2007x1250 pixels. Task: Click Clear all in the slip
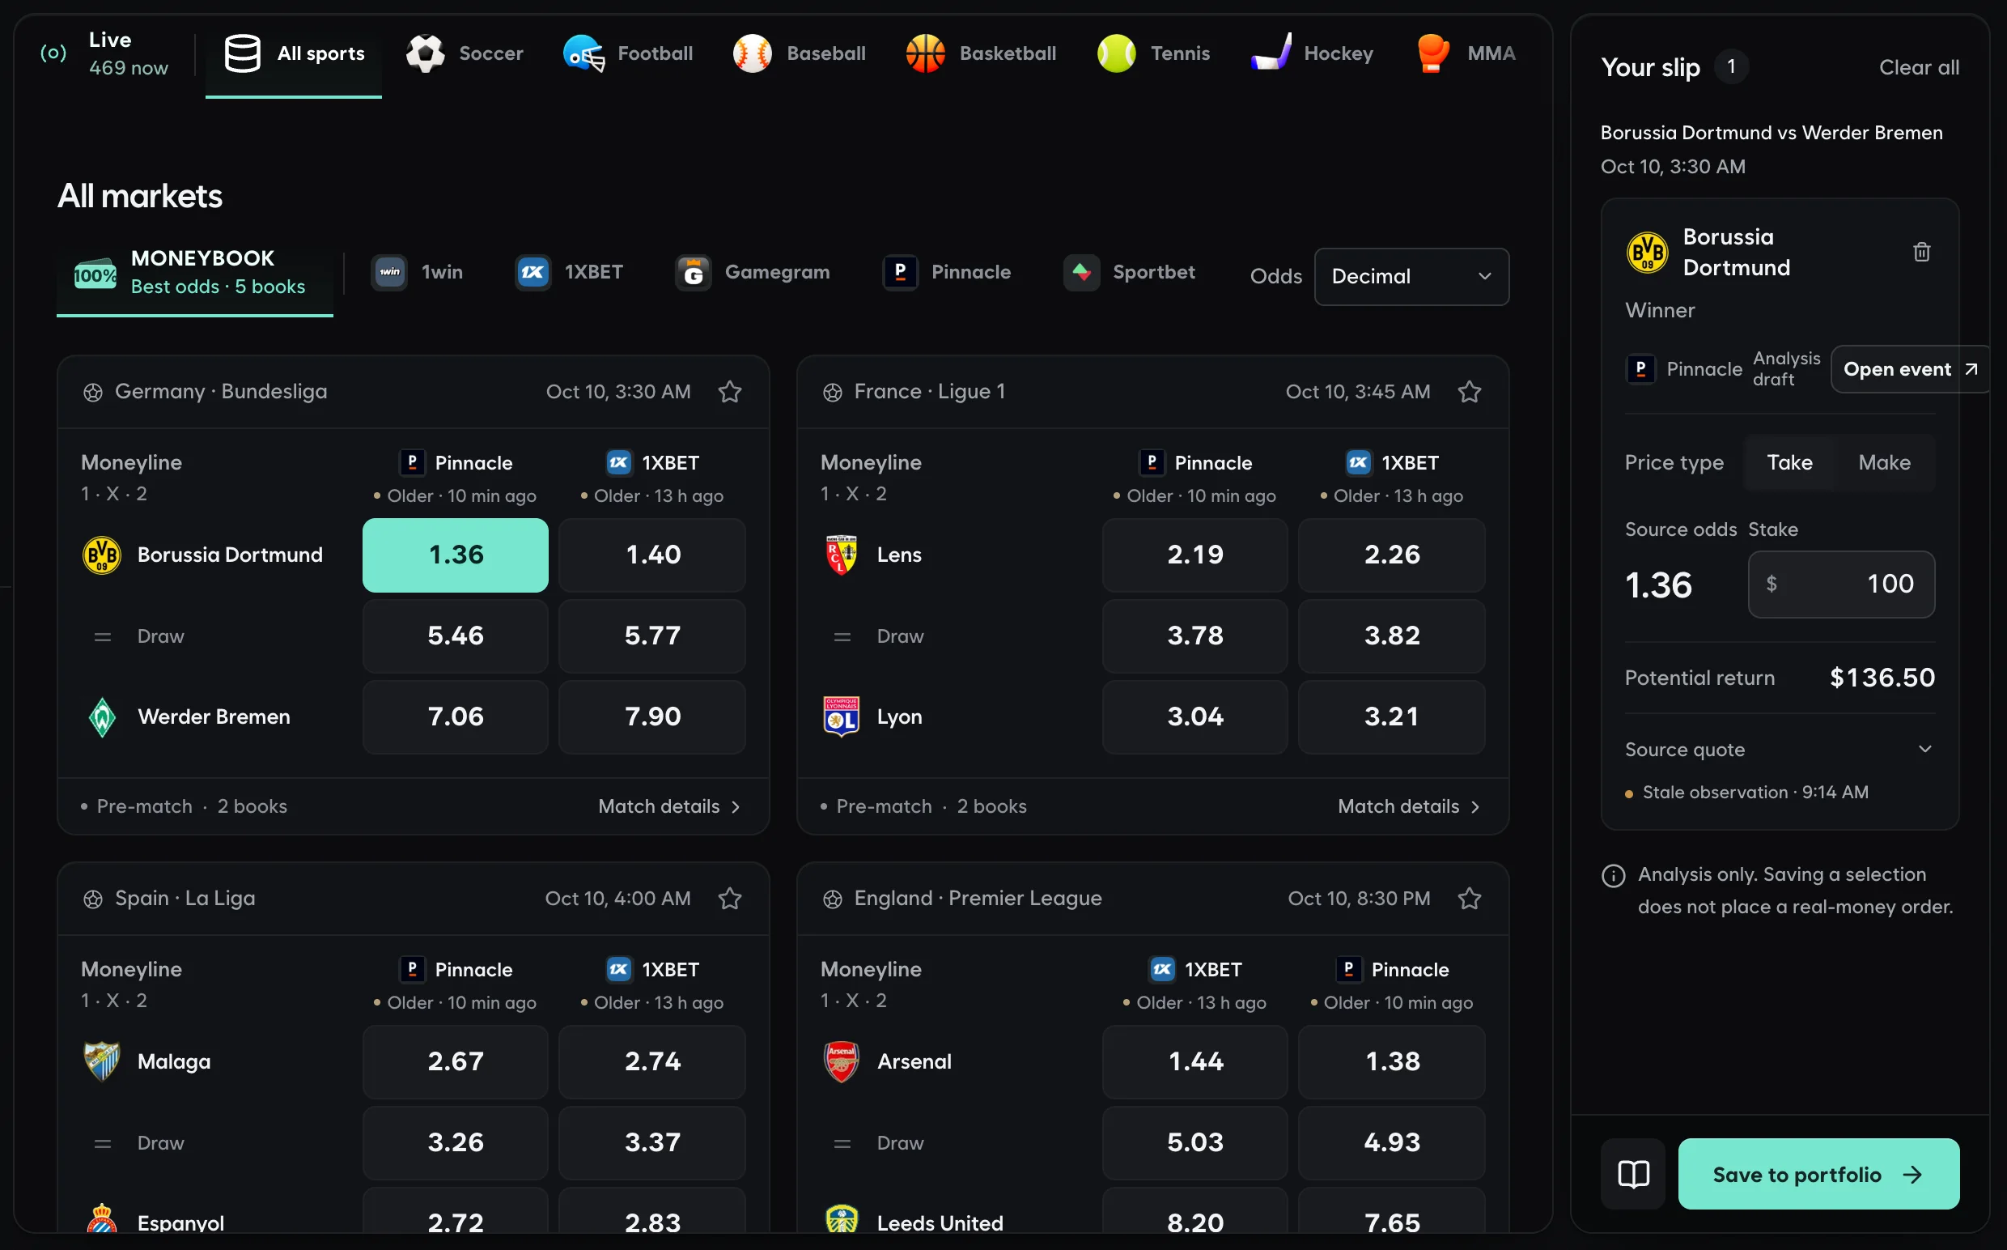click(x=1919, y=67)
